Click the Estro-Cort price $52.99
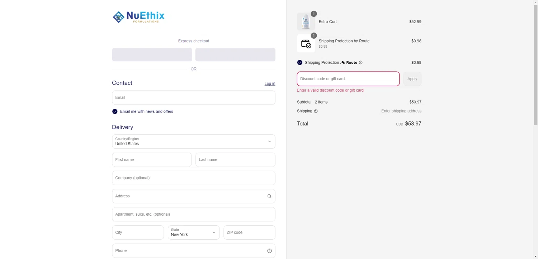The image size is (538, 259). click(415, 21)
